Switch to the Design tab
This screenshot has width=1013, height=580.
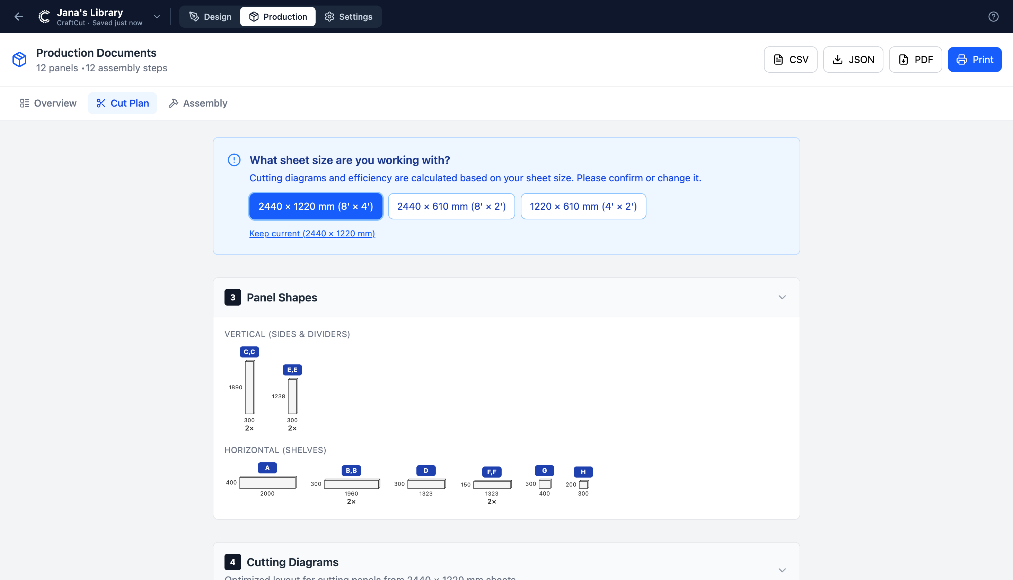click(210, 16)
